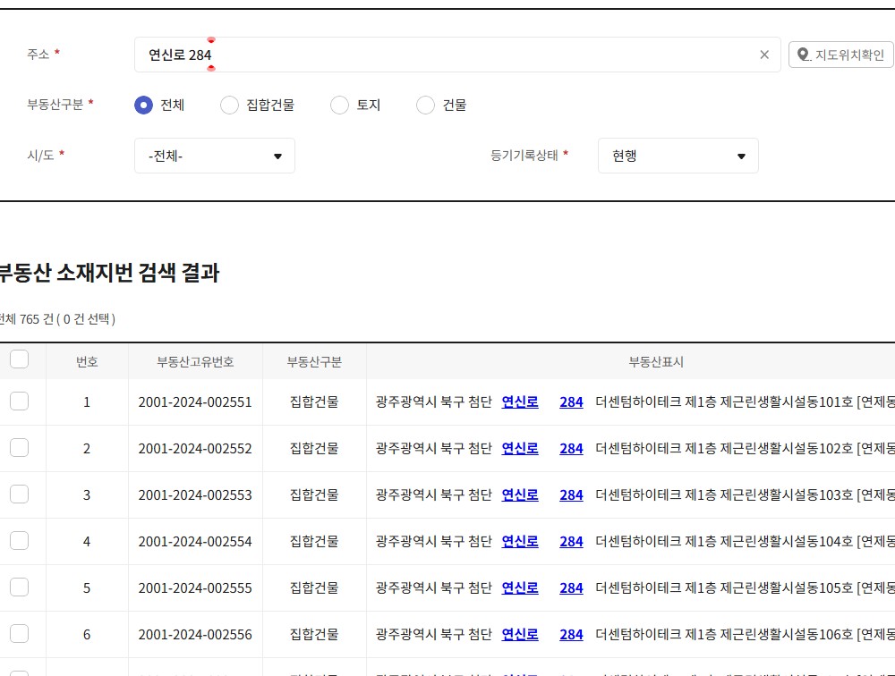Expand the 등기기록상태 dropdown showing 현행
The width and height of the screenshot is (895, 676).
pos(678,156)
